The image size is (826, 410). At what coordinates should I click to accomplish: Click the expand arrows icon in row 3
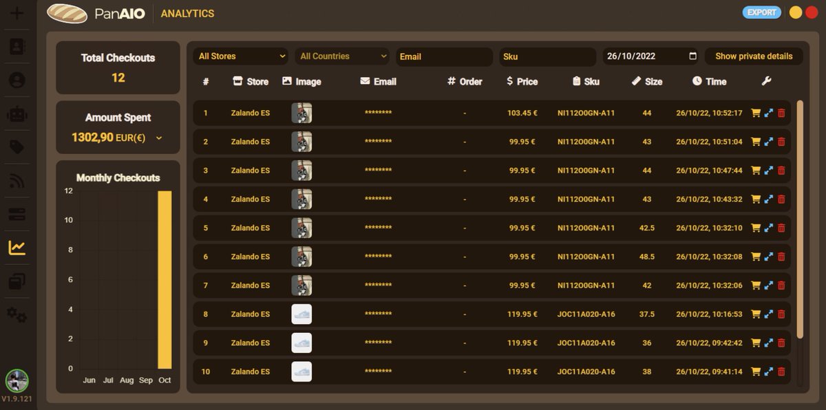(x=769, y=171)
